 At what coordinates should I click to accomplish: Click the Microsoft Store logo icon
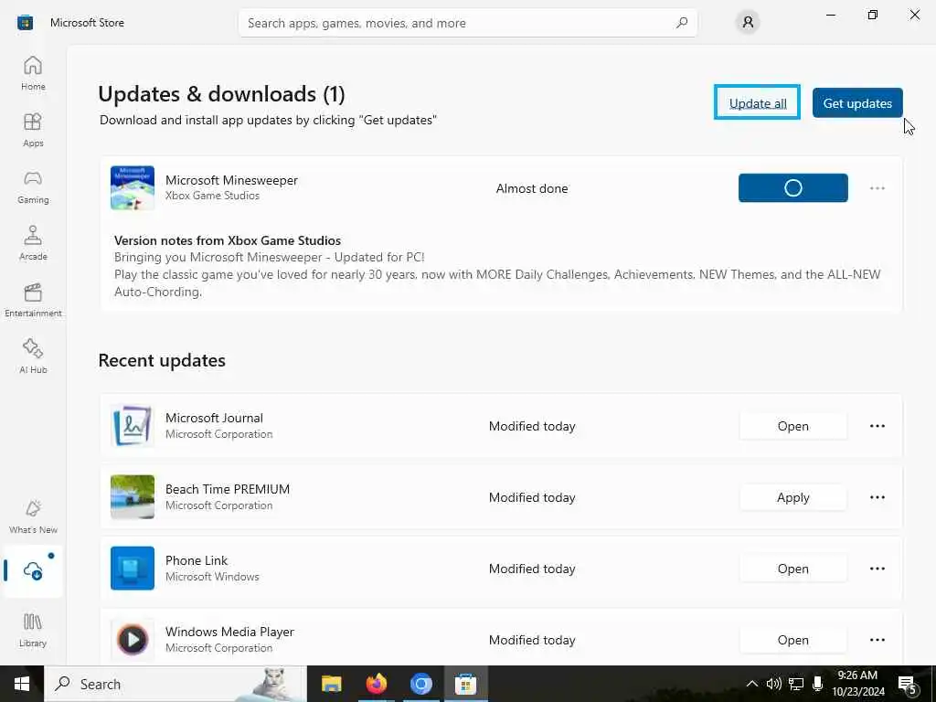[x=25, y=23]
